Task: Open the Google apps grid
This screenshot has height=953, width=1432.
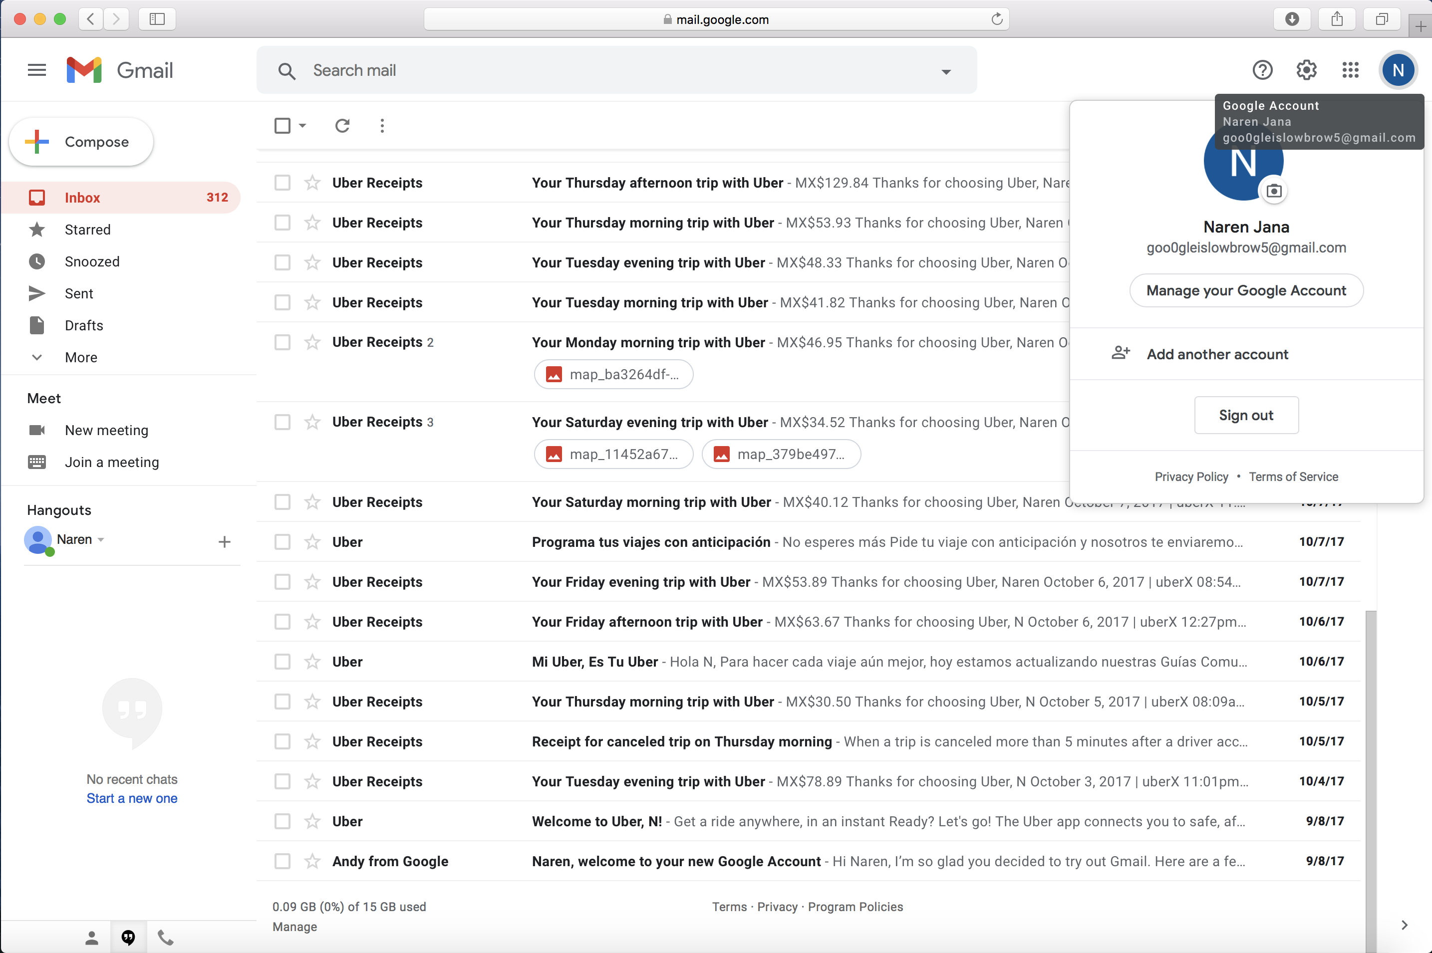Action: 1350,70
